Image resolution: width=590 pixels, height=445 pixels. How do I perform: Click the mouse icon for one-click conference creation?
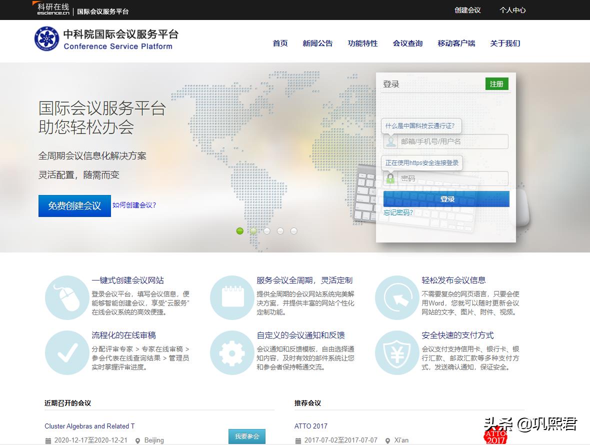(67, 298)
